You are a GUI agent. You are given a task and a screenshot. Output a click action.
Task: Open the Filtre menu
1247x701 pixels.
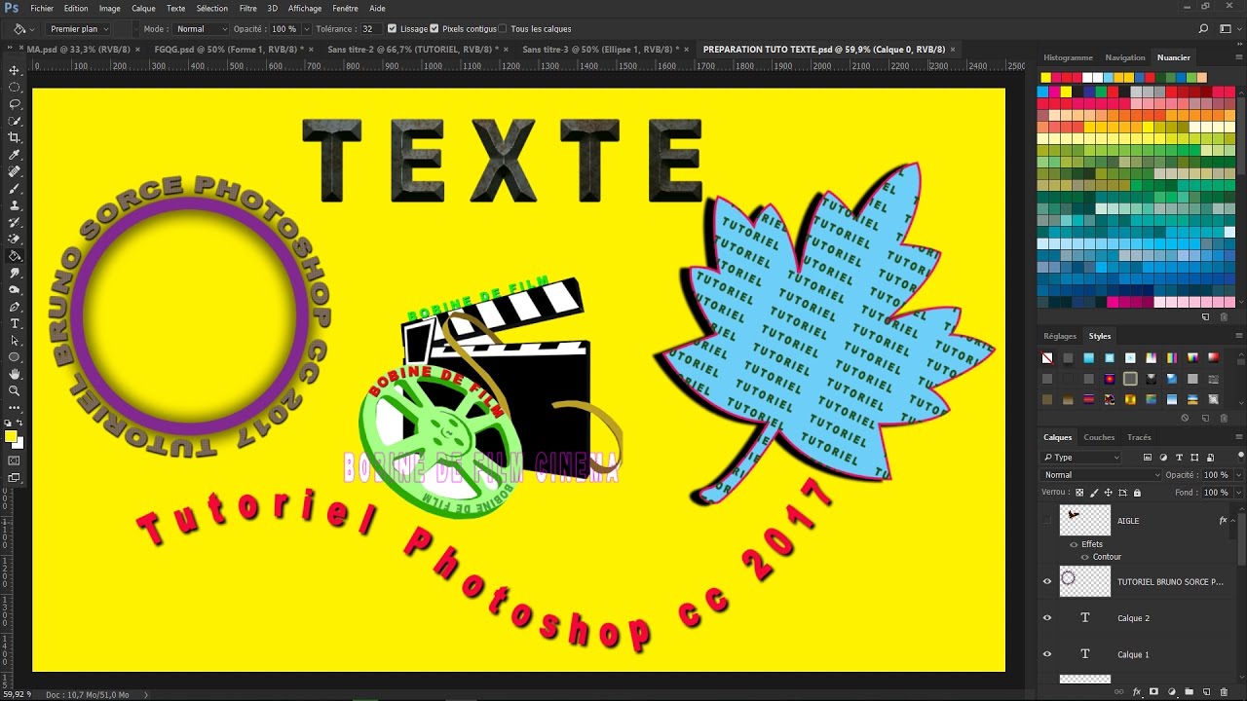click(x=248, y=8)
